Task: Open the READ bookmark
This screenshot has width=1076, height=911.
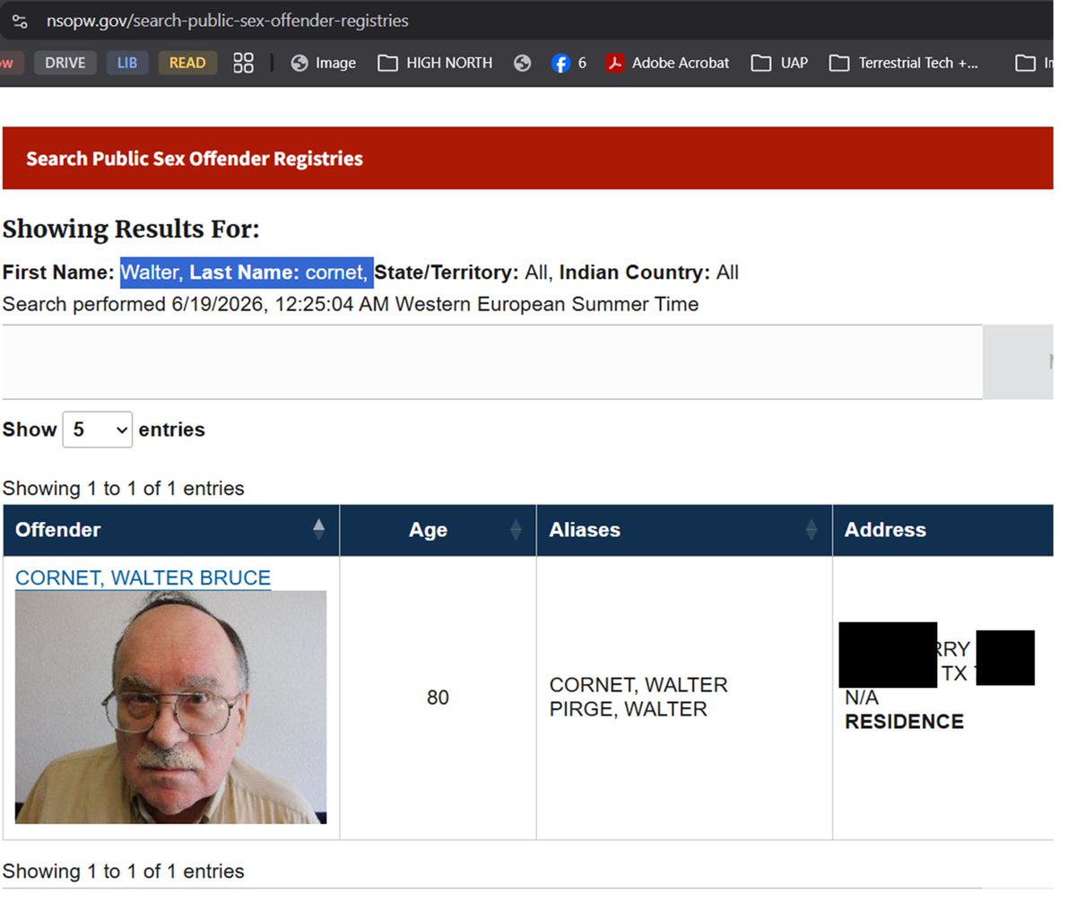Action: [x=187, y=63]
